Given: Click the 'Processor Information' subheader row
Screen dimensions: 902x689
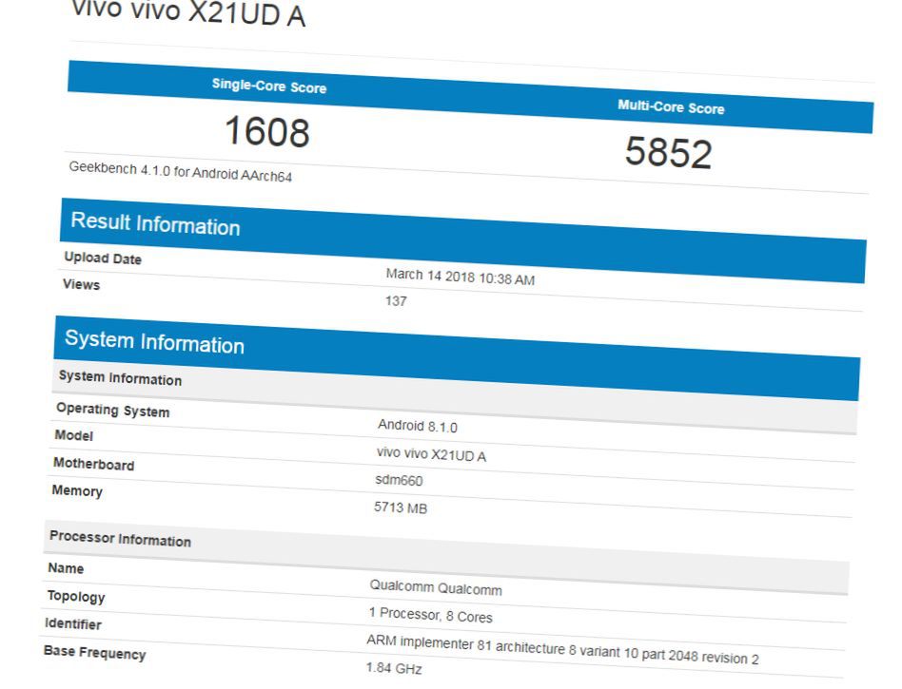Looking at the screenshot, I should tap(446, 559).
